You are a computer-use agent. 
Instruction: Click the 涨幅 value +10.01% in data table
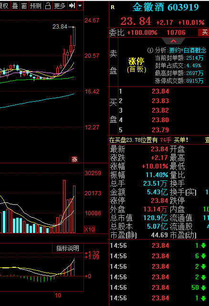click(x=155, y=166)
